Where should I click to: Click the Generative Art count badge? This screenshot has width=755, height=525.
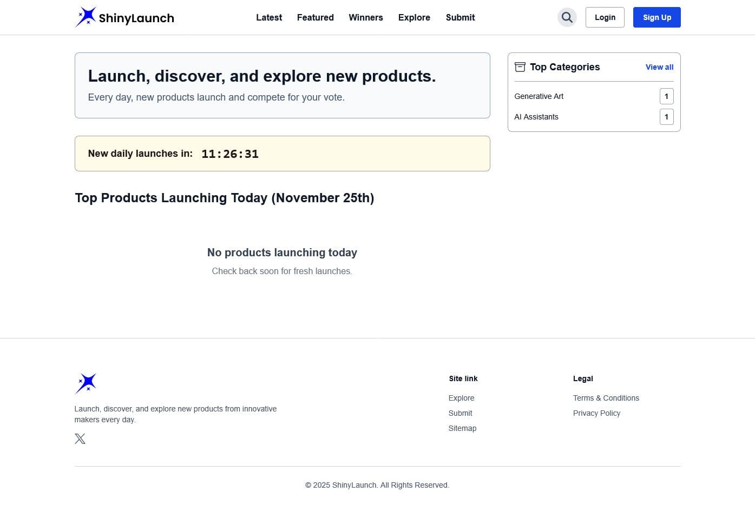click(666, 96)
